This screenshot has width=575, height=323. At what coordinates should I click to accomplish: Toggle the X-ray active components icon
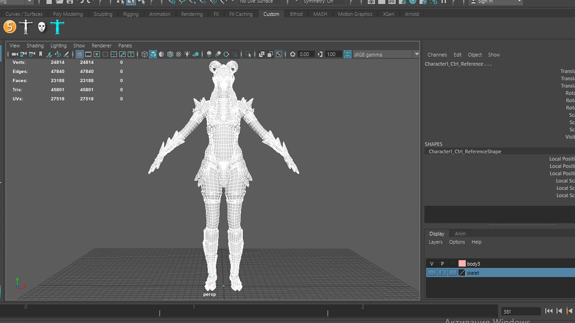270,54
